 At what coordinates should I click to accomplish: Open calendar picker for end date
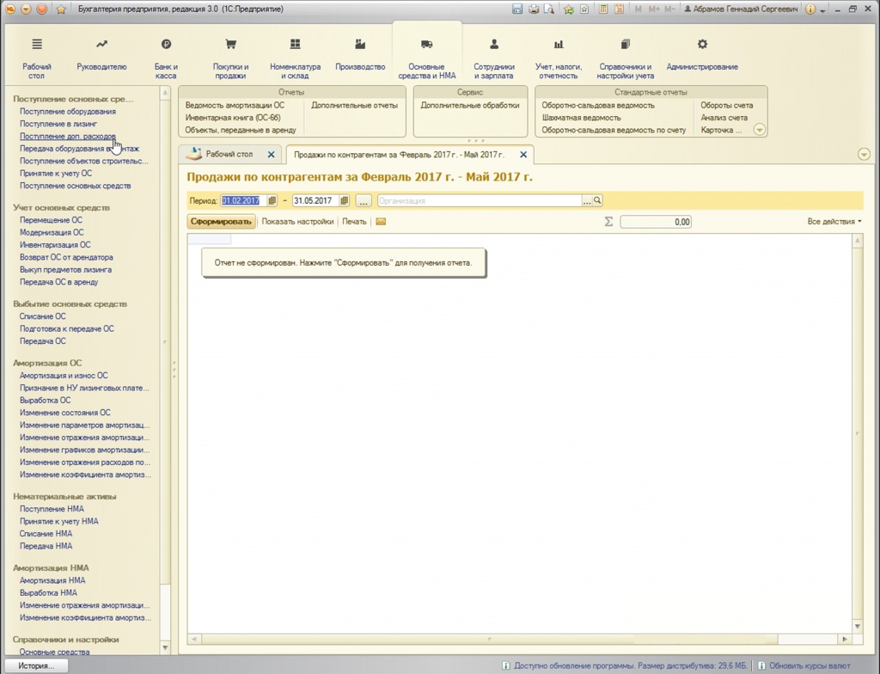(x=345, y=200)
